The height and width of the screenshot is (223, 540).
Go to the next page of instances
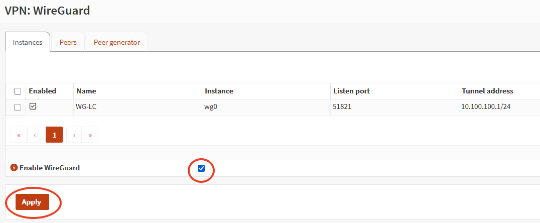pyautogui.click(x=74, y=135)
